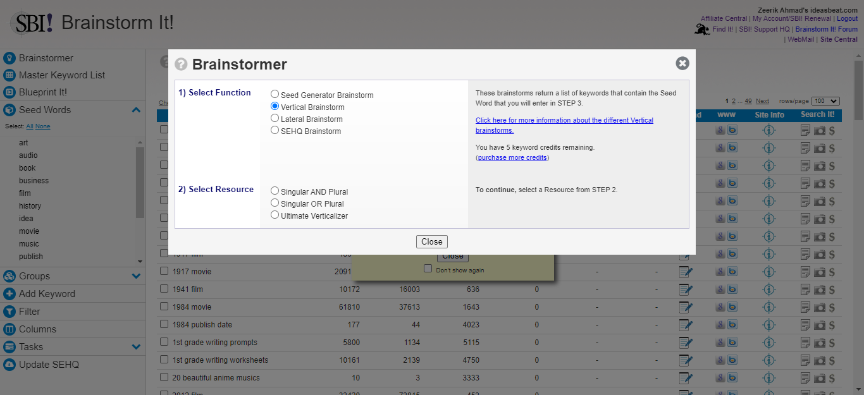The image size is (864, 395).
Task: Open the note edit icon for 1941 film
Action: click(x=686, y=289)
